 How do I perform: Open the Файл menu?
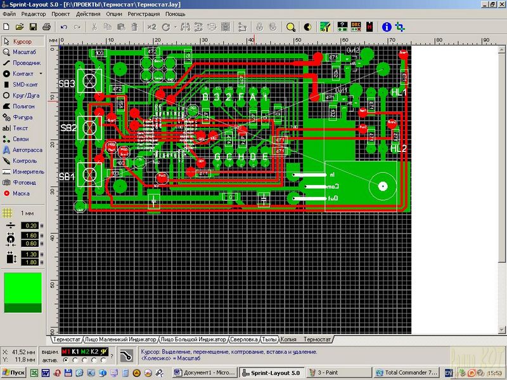click(9, 14)
